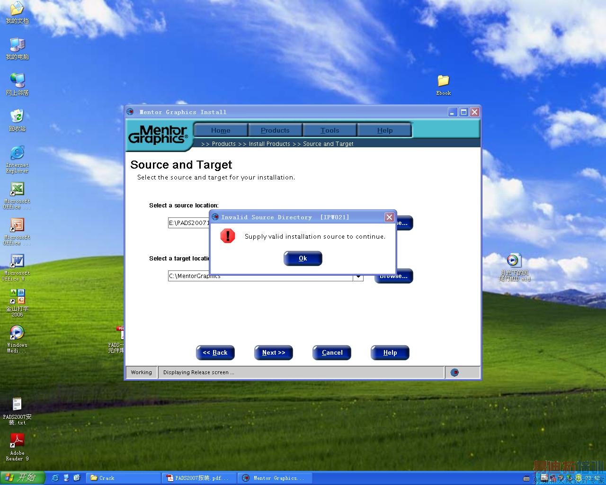The width and height of the screenshot is (606, 485).
Task: Minimize the Mentor Graphics Install window
Action: (453, 112)
